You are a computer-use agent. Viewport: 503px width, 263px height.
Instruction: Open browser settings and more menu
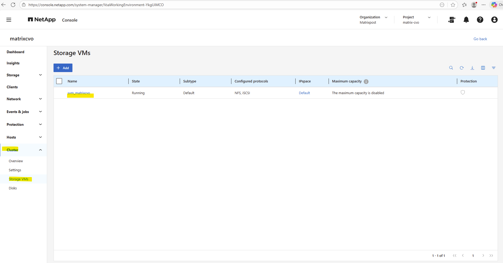click(x=484, y=5)
